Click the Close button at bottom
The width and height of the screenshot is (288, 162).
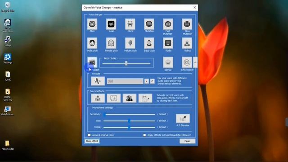[x=187, y=141]
